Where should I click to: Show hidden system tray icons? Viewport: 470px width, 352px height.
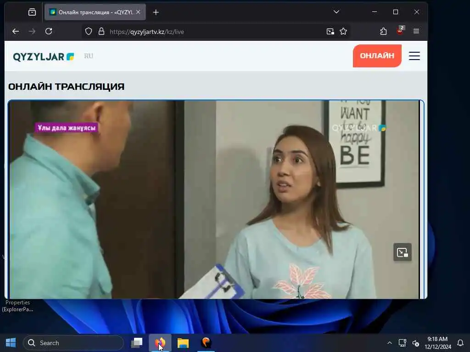(x=389, y=343)
